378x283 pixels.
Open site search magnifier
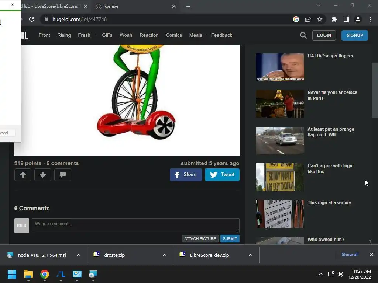pos(303,35)
